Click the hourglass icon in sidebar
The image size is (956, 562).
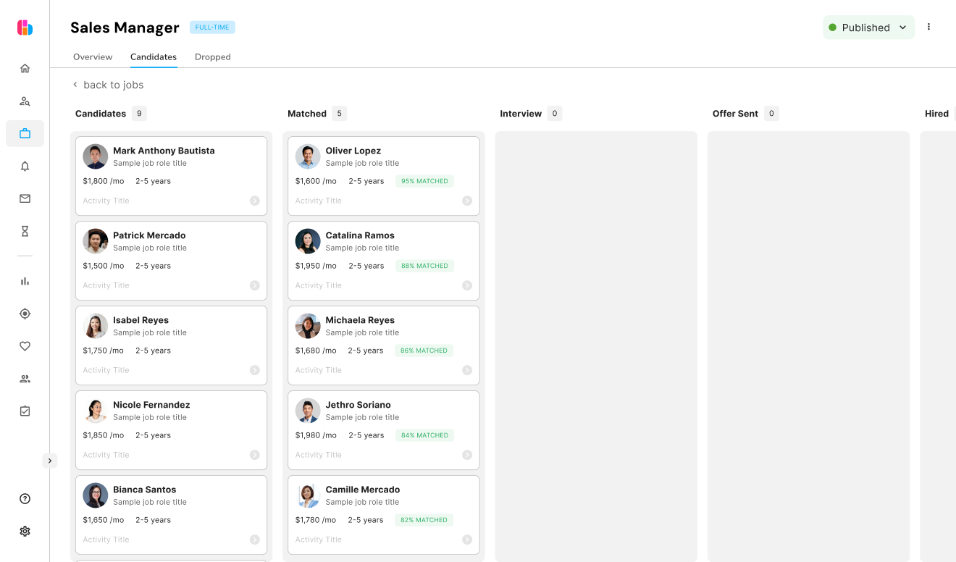[x=25, y=231]
